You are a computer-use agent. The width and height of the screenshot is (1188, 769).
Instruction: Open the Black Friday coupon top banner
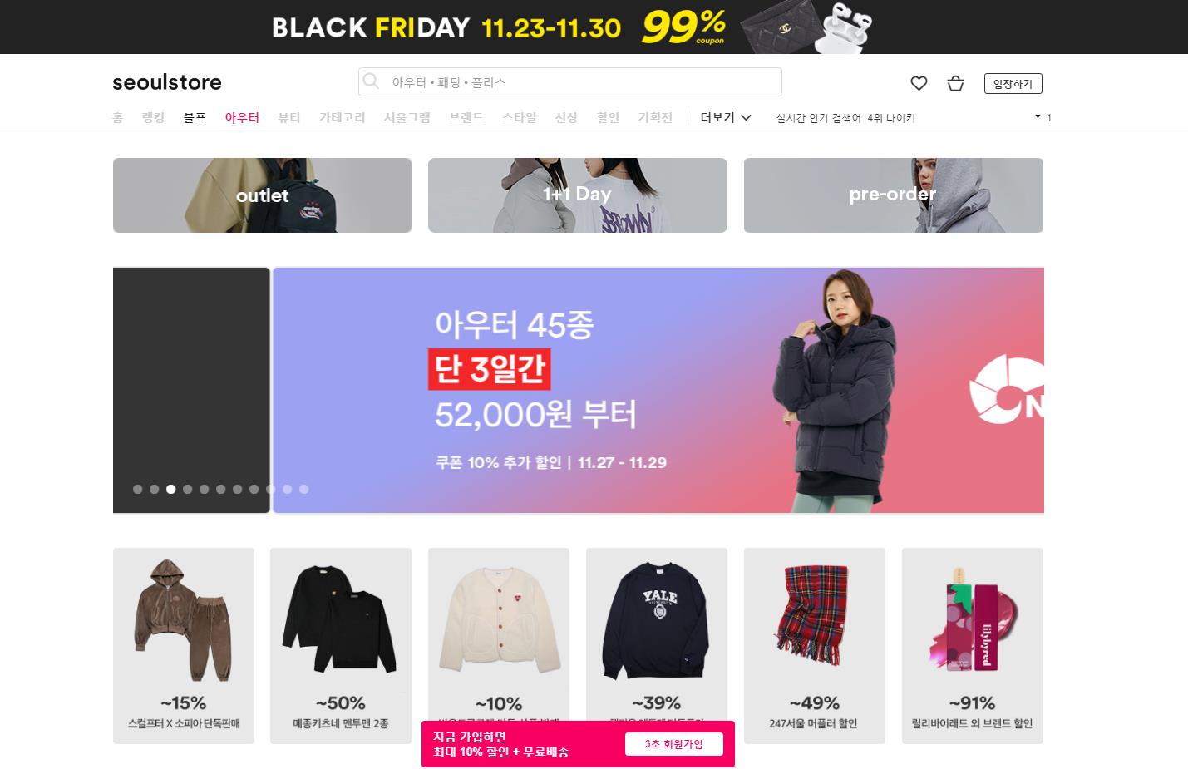[594, 27]
